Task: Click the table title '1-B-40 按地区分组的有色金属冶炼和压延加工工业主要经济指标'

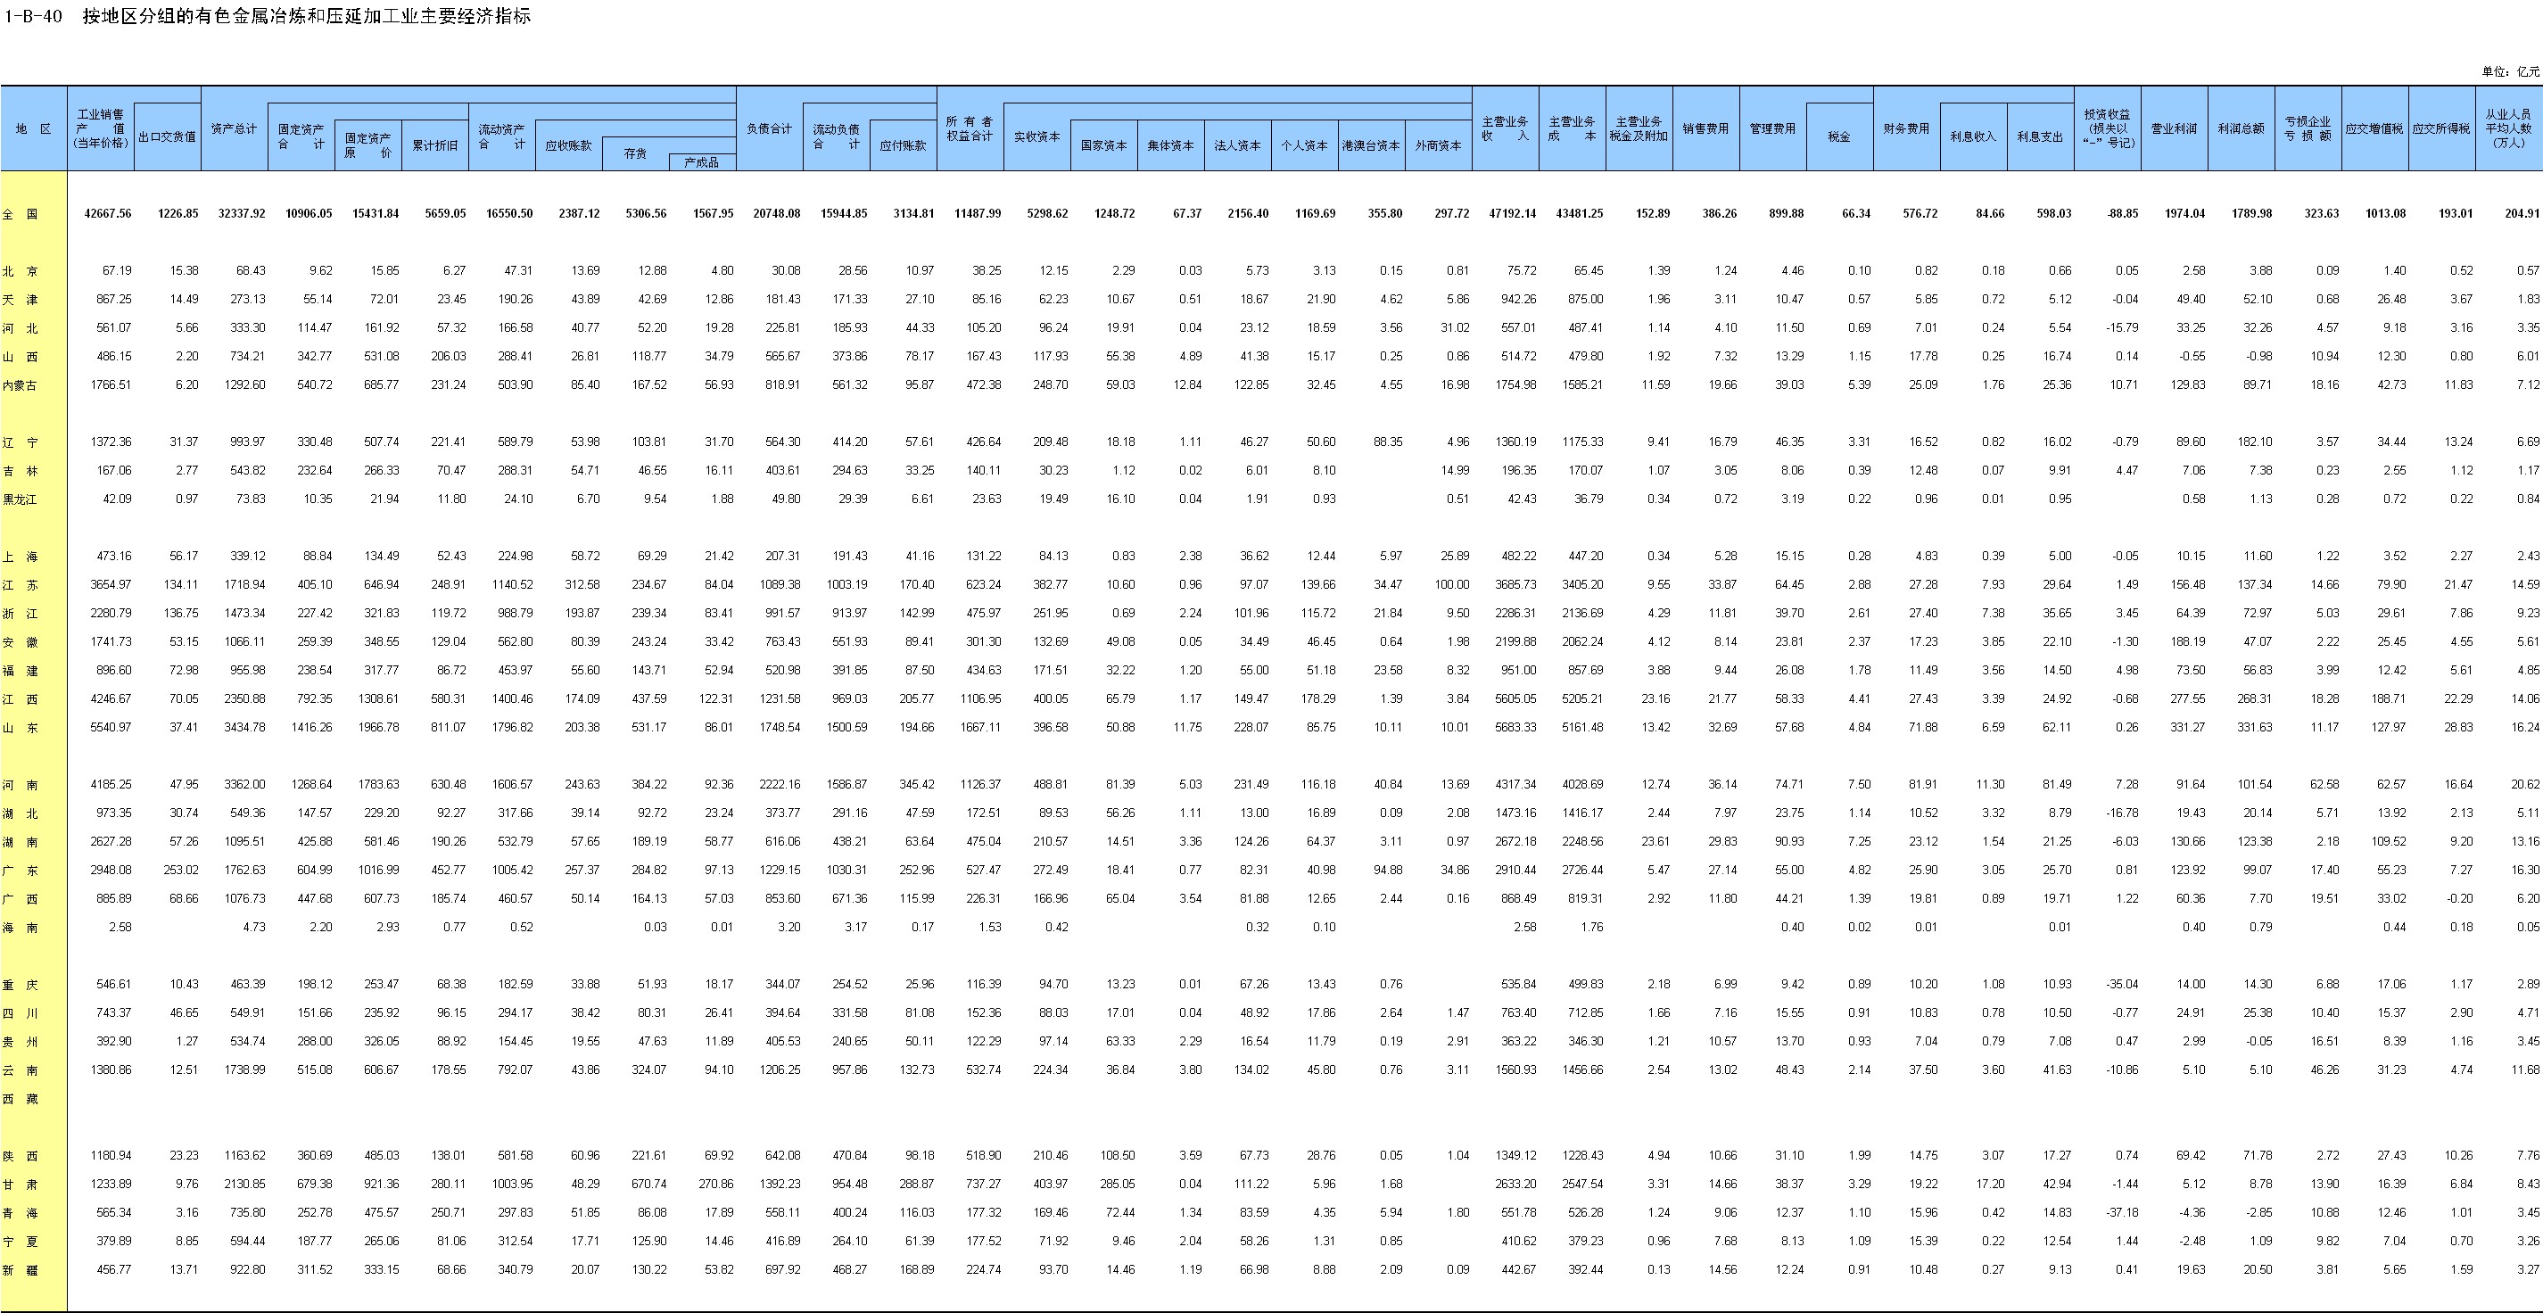Action: coord(268,16)
